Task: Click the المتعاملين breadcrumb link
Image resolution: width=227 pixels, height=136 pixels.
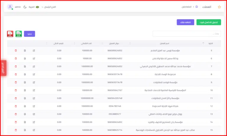Action: click(186, 7)
